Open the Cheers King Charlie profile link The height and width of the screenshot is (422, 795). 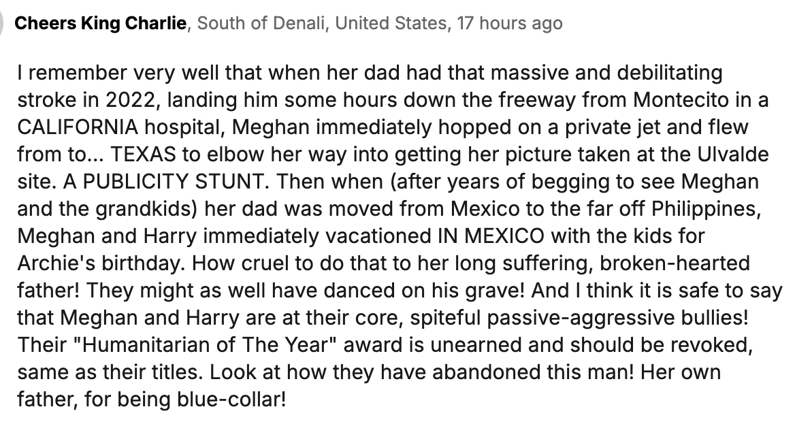click(x=100, y=25)
